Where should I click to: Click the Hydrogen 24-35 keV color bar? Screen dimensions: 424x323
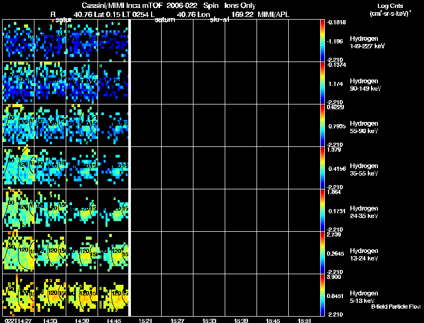pos(322,210)
